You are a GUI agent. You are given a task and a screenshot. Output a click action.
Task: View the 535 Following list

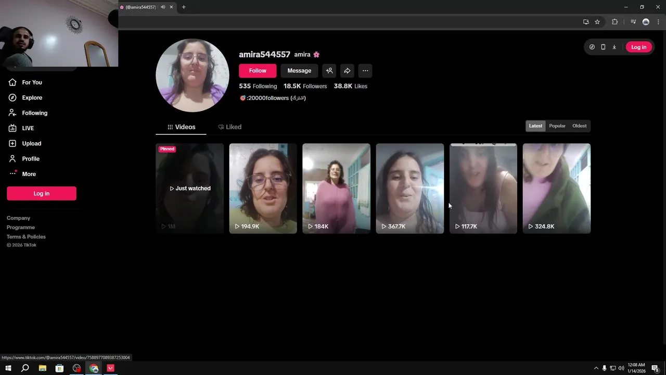point(258,86)
